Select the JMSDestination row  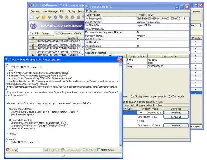(137, 22)
